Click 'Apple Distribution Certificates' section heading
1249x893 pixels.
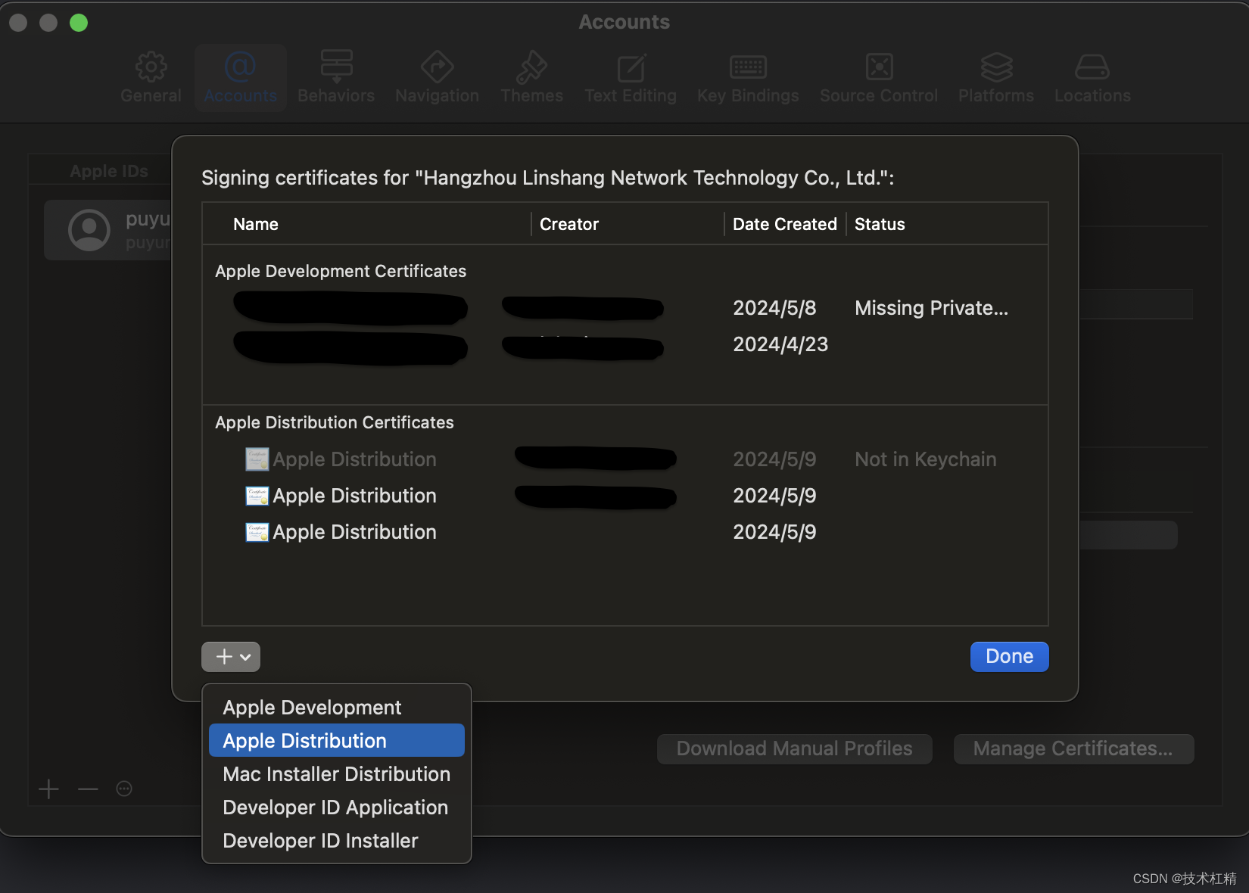pos(335,422)
